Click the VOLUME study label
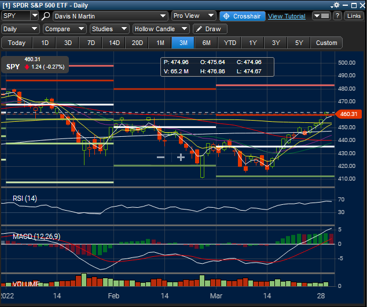This screenshot has width=367, height=307. pyautogui.click(x=26, y=284)
